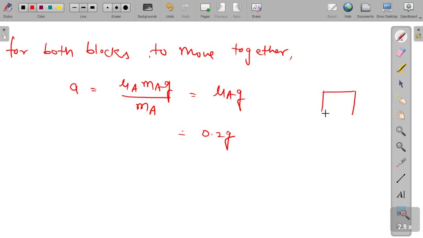
Task: Choose the largest eraser size
Action: pyautogui.click(x=125, y=7)
